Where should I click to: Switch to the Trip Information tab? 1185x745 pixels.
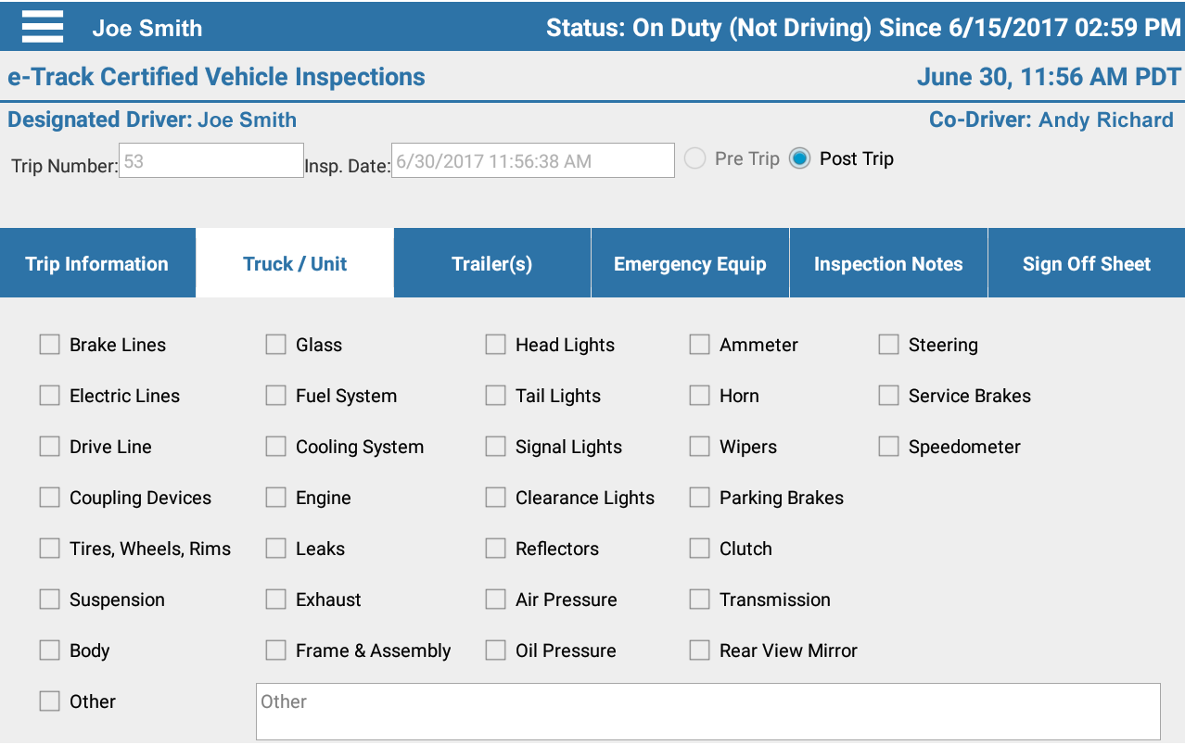point(97,264)
